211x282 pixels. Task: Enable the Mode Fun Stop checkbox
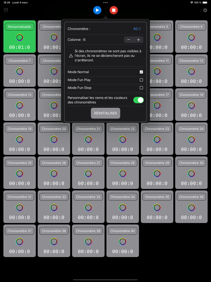pos(141,88)
